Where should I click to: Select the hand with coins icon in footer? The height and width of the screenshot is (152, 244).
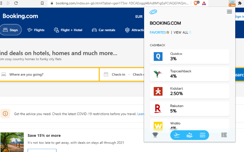pyautogui.click(x=189, y=135)
